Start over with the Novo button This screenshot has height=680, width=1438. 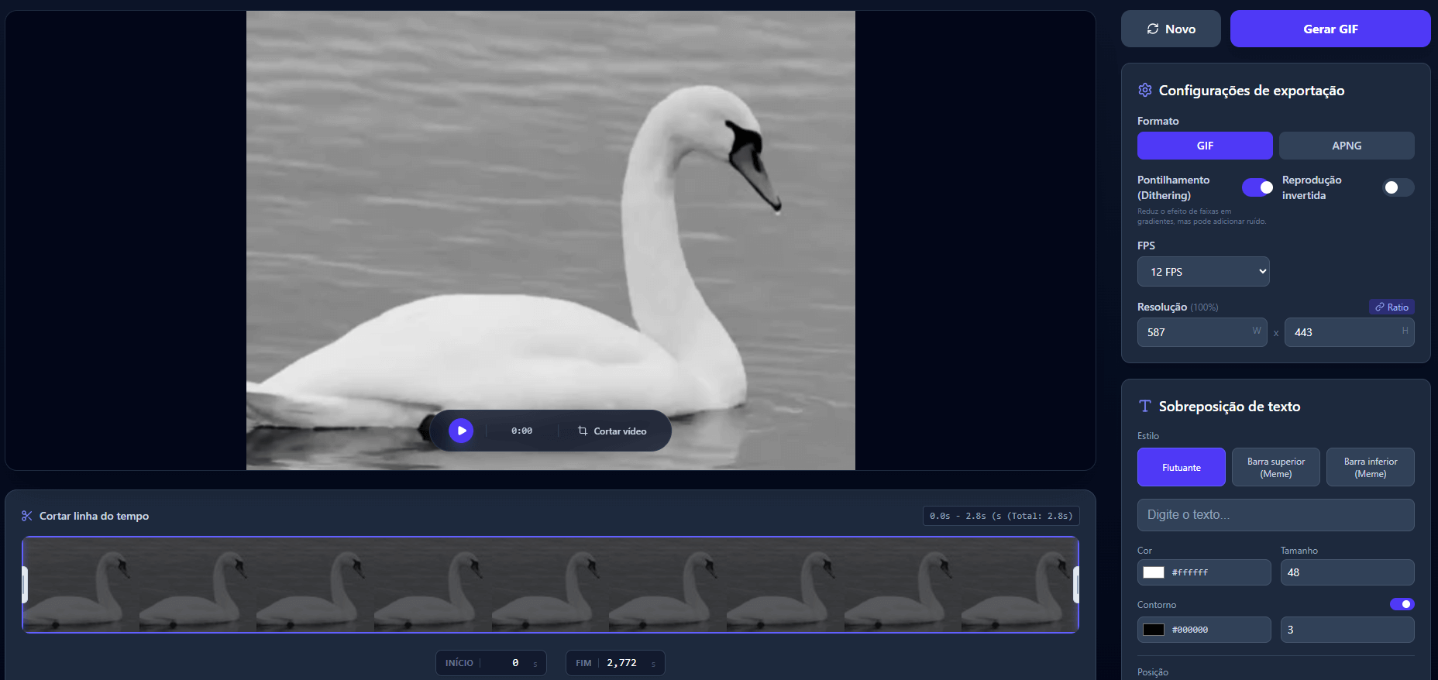[x=1171, y=29]
